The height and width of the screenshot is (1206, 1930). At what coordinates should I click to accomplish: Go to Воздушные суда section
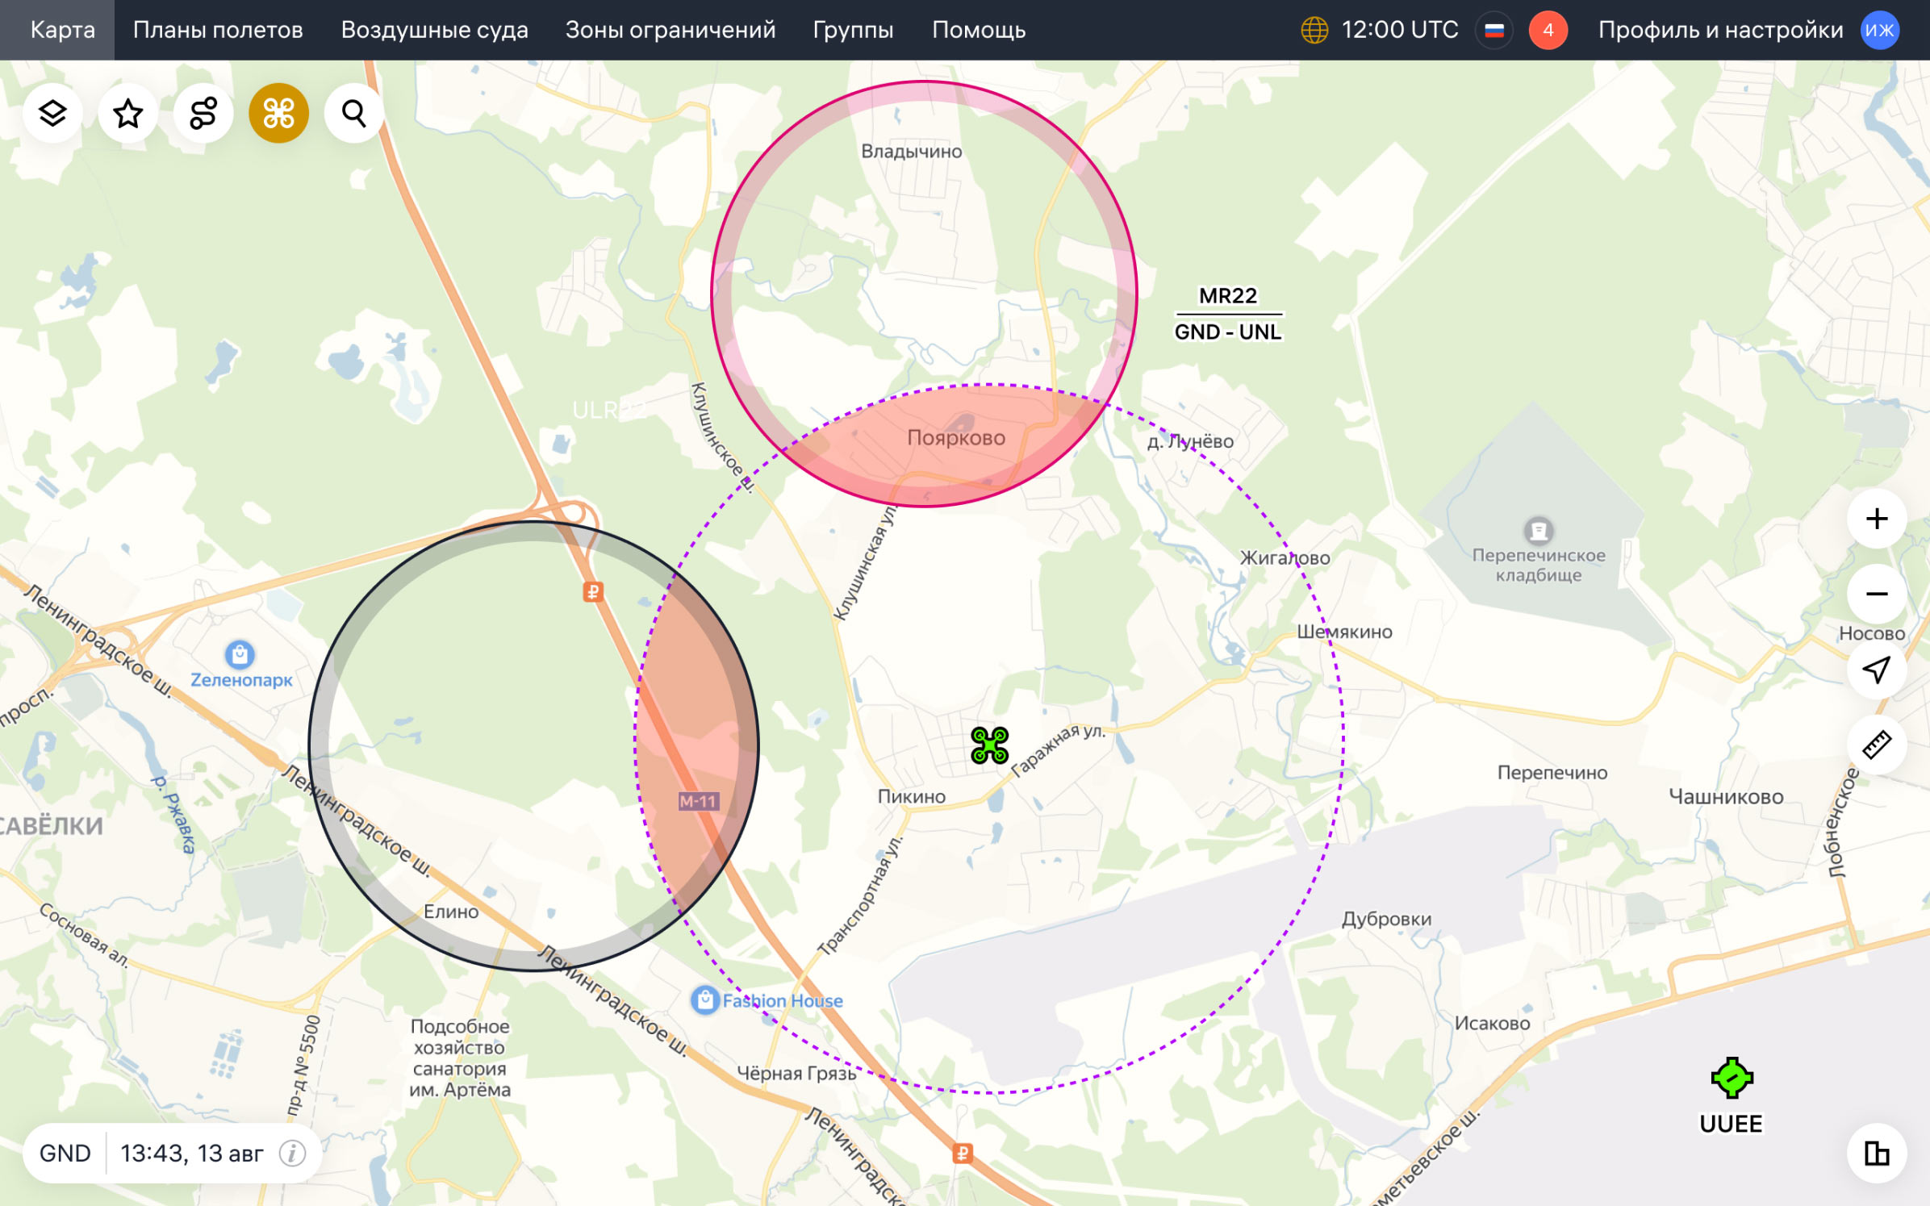click(x=434, y=30)
